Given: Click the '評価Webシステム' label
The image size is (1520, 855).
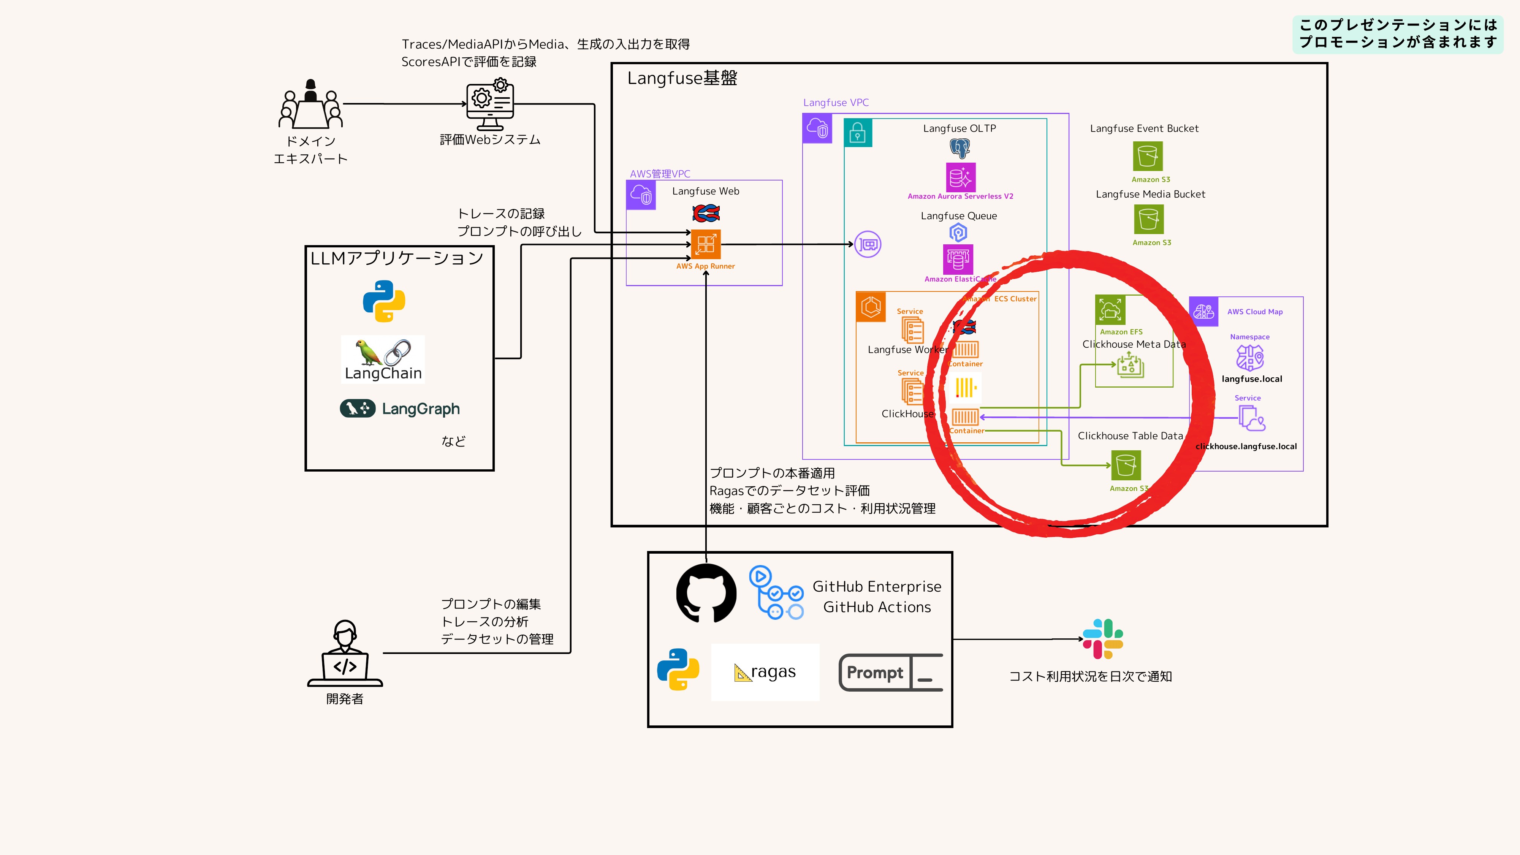Looking at the screenshot, I should pos(490,140).
